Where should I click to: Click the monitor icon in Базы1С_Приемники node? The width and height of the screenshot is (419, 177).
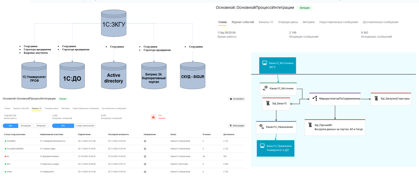tap(262, 146)
